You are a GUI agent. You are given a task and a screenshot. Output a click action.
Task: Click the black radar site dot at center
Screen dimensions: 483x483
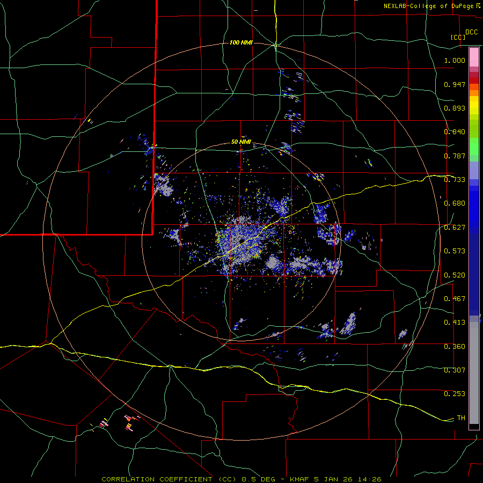(242, 240)
